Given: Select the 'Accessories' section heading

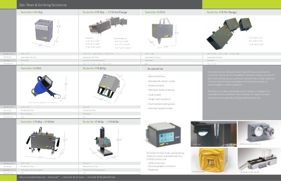Looking at the screenshot, I should (x=155, y=69).
